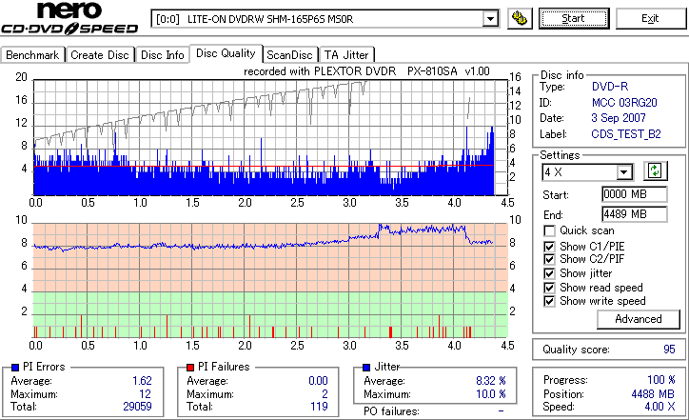Viewport: 689px width, 420px height.
Task: Click the Exit button
Action: (x=650, y=18)
